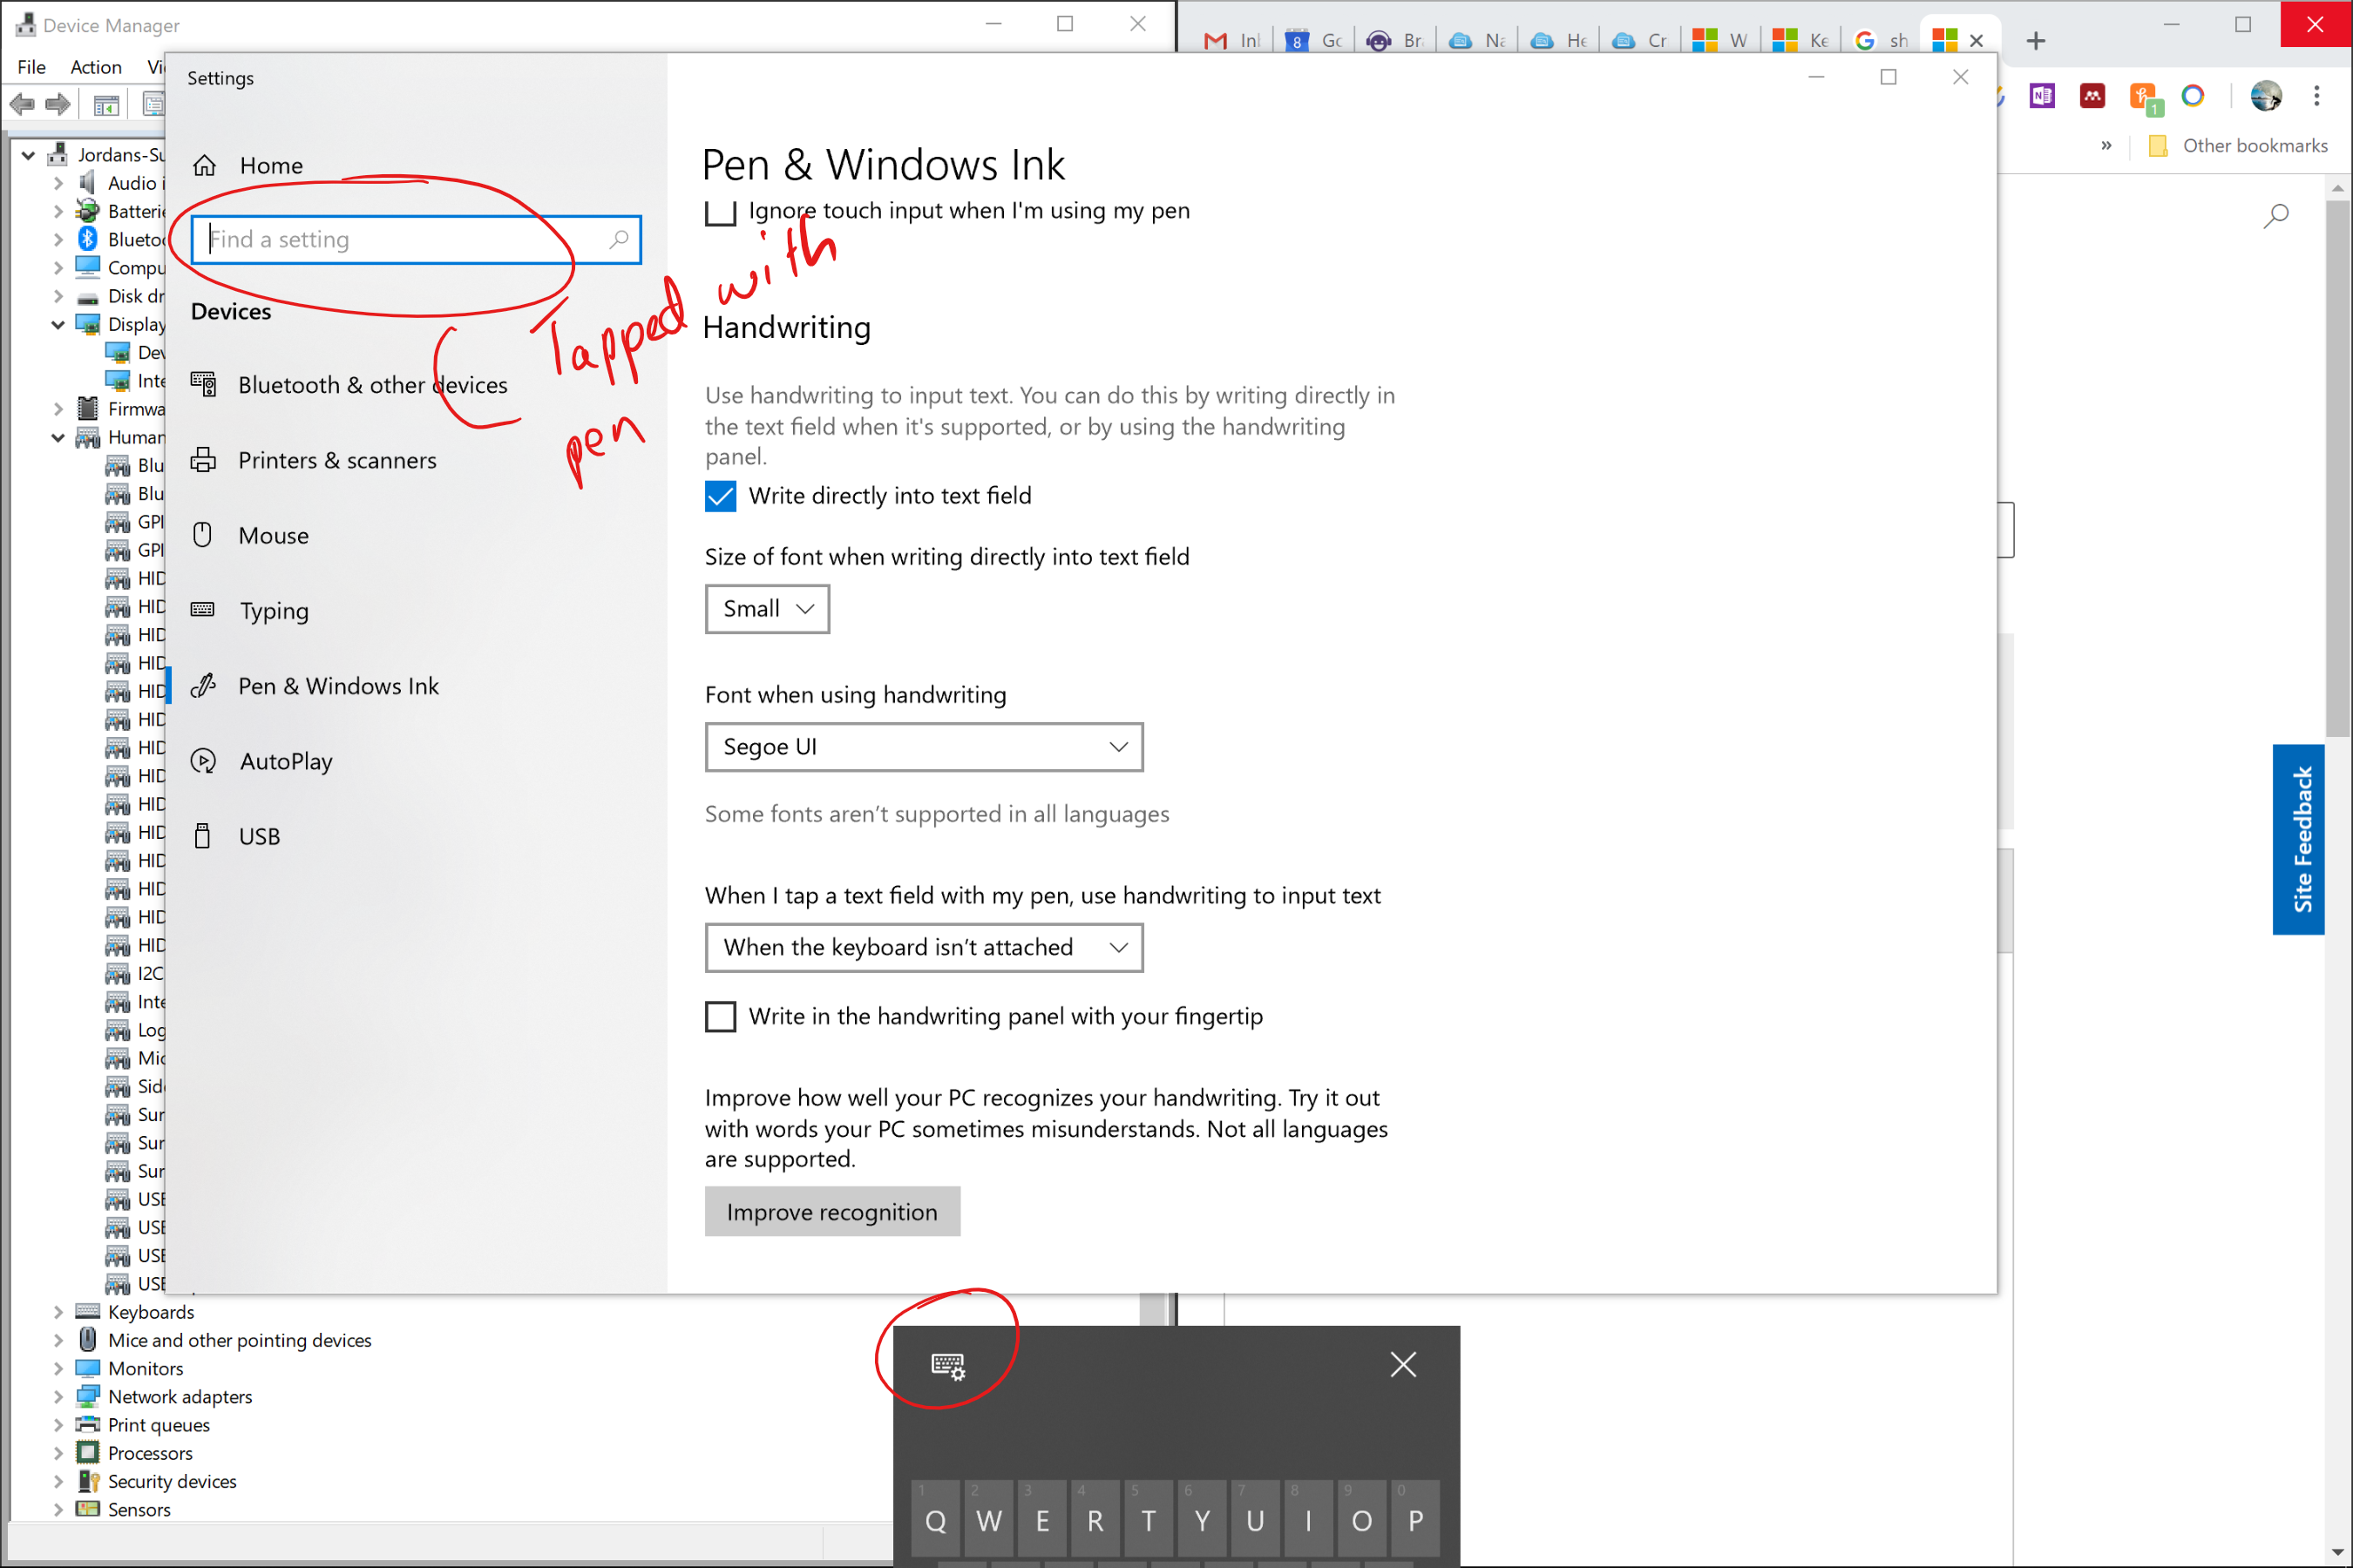Click the touch keyboard settings icon
Screen dimensions: 2353x1568
pos(947,1365)
